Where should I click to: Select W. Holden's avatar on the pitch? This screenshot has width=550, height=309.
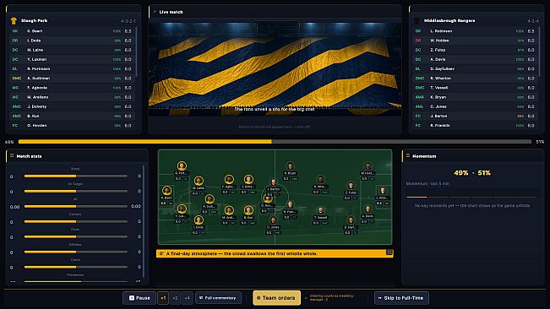click(368, 165)
